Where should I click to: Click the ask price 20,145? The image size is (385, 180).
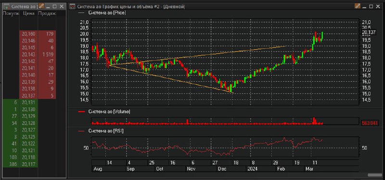click(x=28, y=48)
